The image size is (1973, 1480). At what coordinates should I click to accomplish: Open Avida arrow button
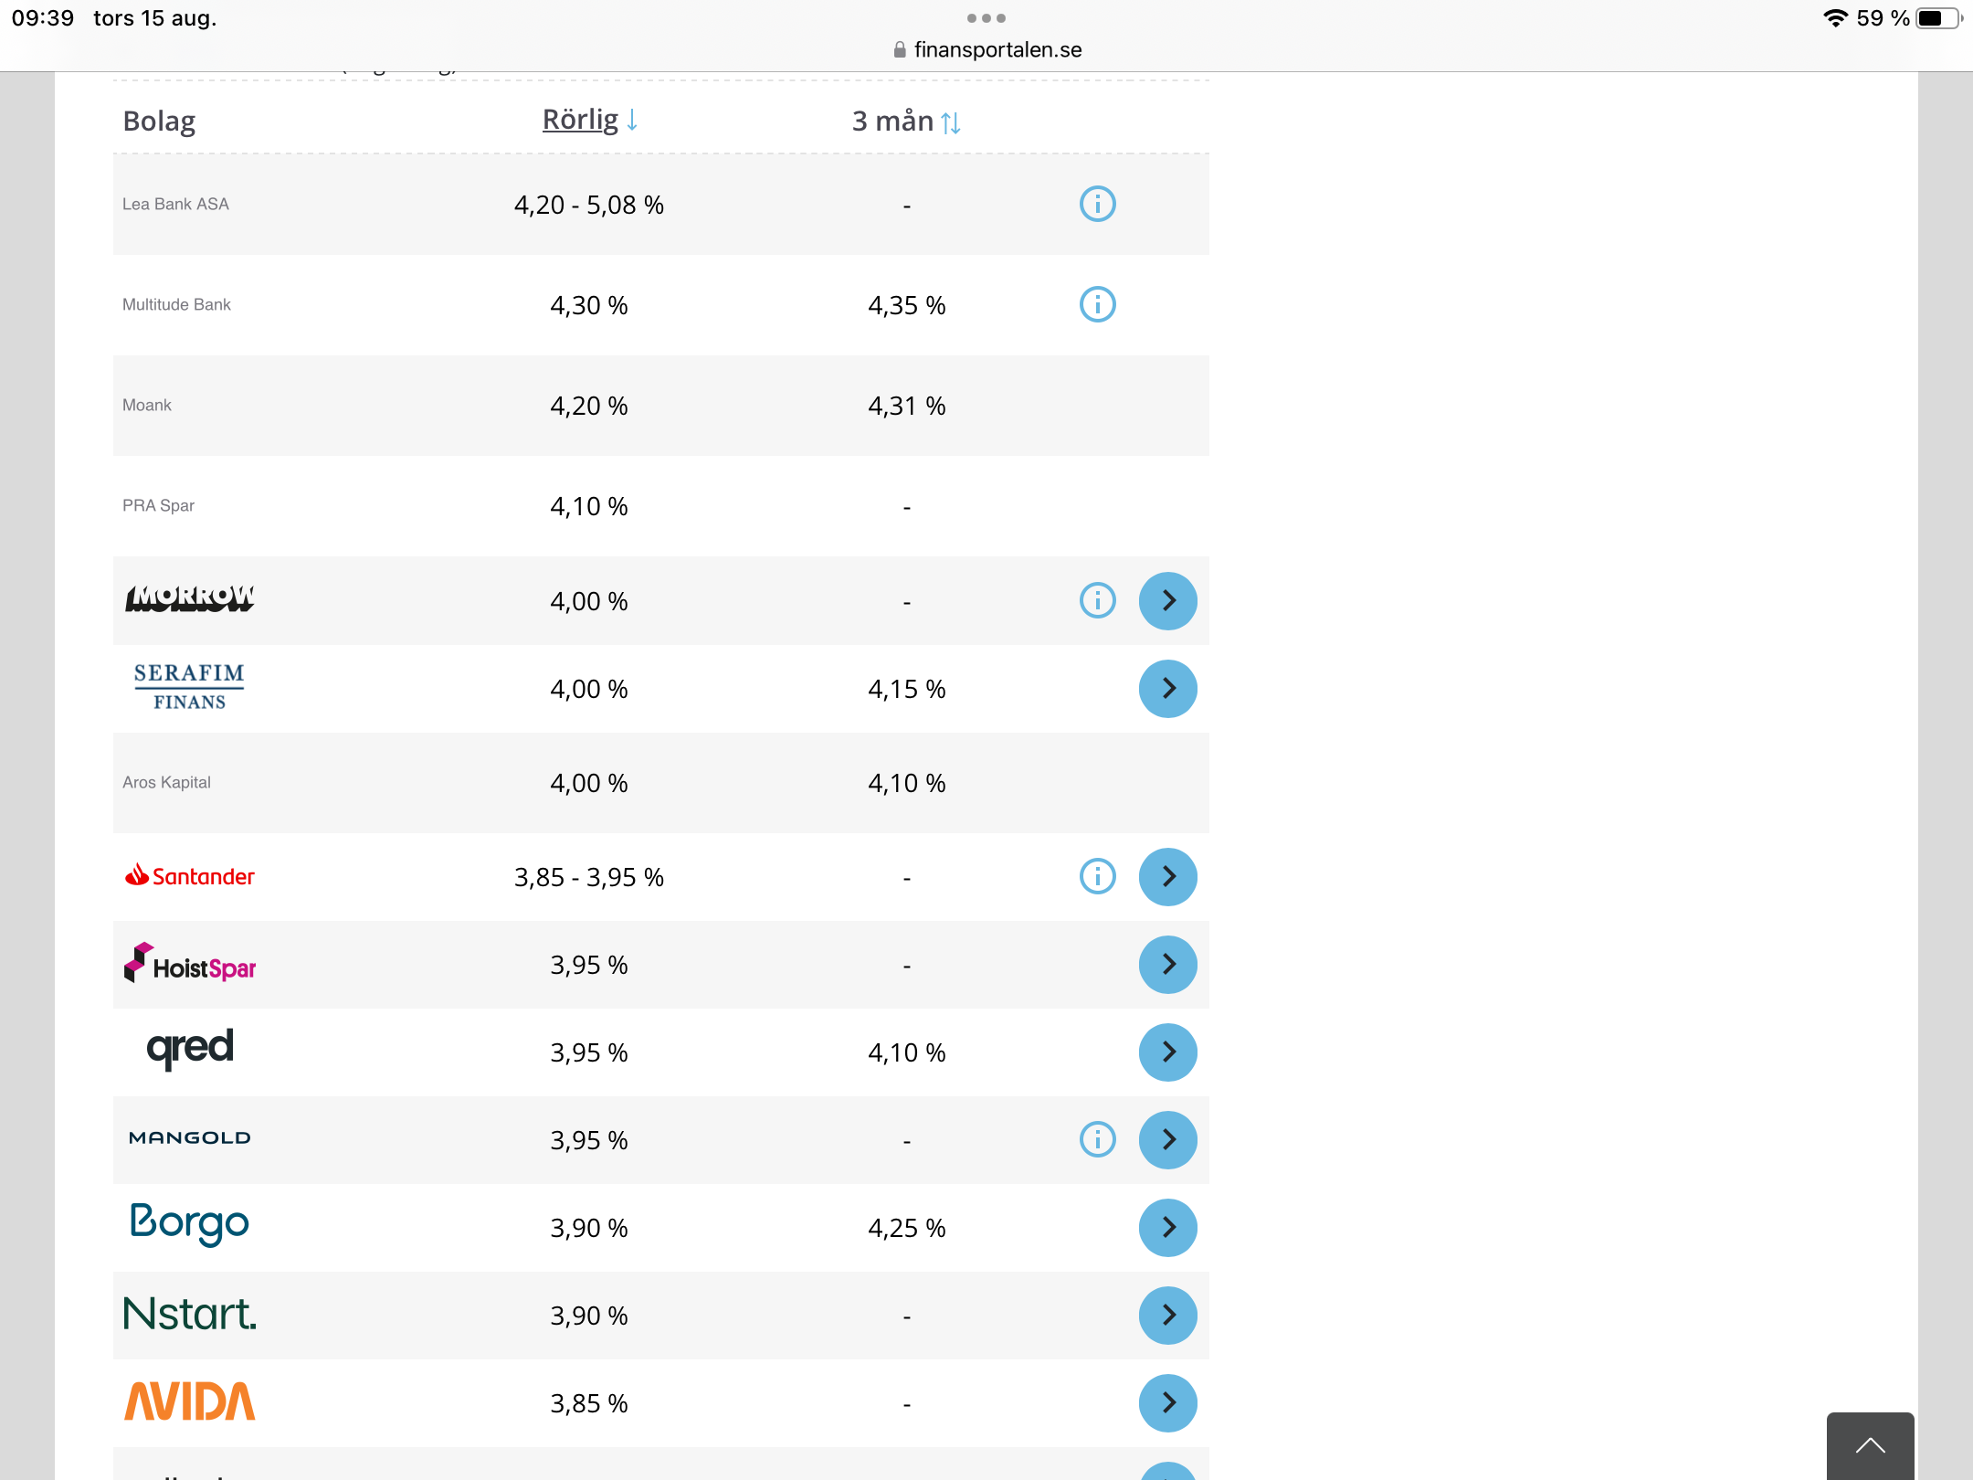1167,1402
